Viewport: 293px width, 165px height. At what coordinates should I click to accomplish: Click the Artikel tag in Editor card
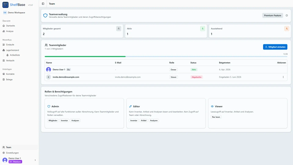point(143,121)
